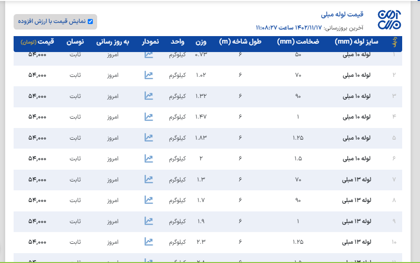Open chart icon in row 6 (weight ۲)
This screenshot has height=263, width=420.
pos(148,158)
